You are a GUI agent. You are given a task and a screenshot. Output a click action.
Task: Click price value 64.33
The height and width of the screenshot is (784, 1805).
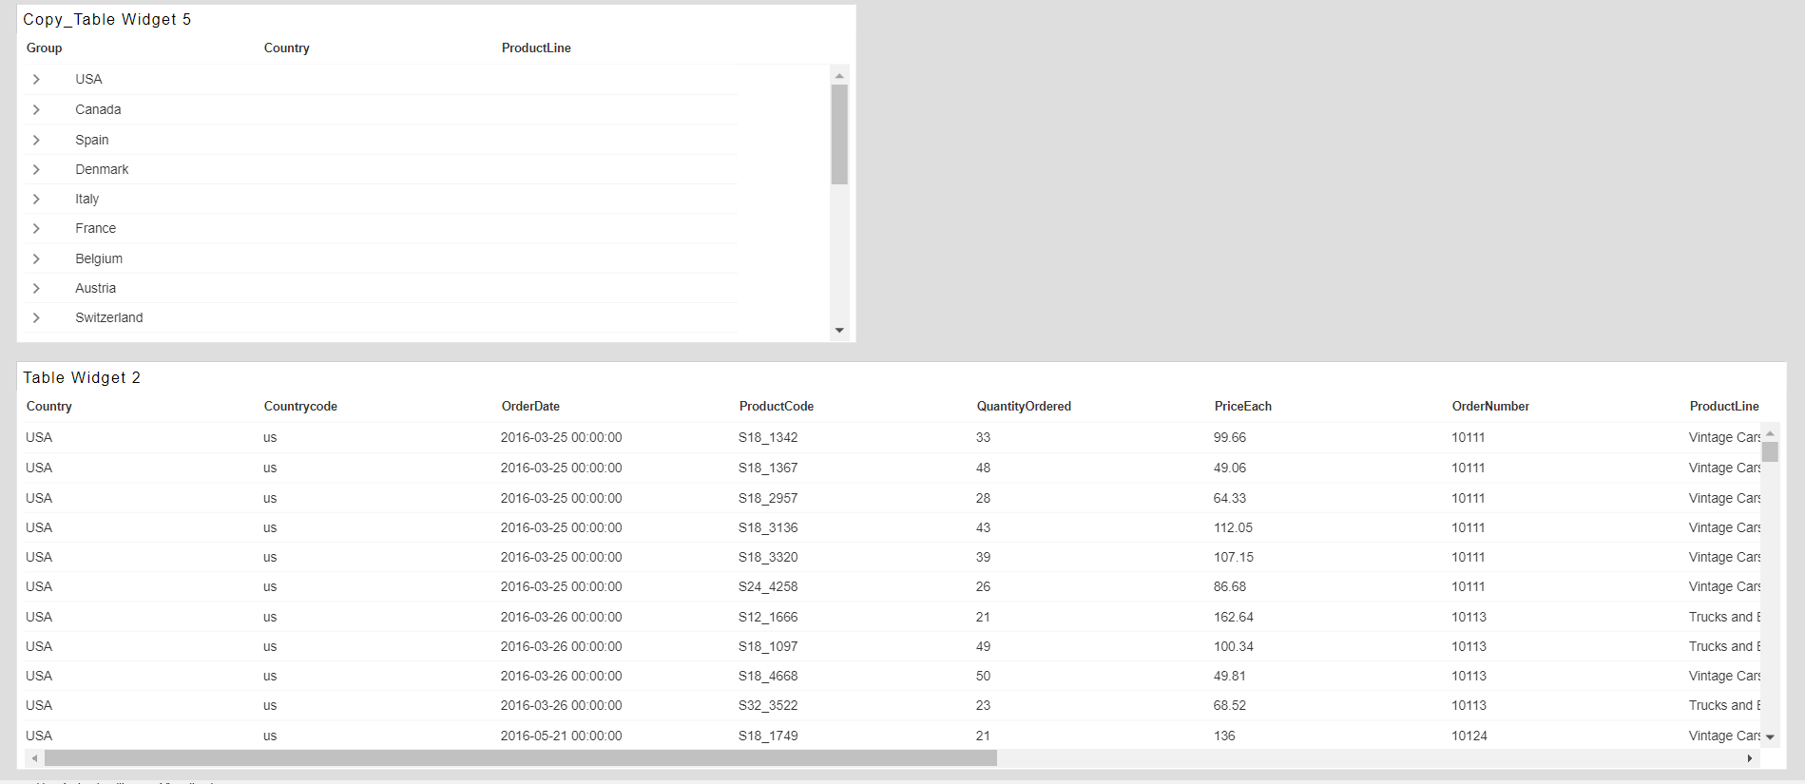(1230, 499)
